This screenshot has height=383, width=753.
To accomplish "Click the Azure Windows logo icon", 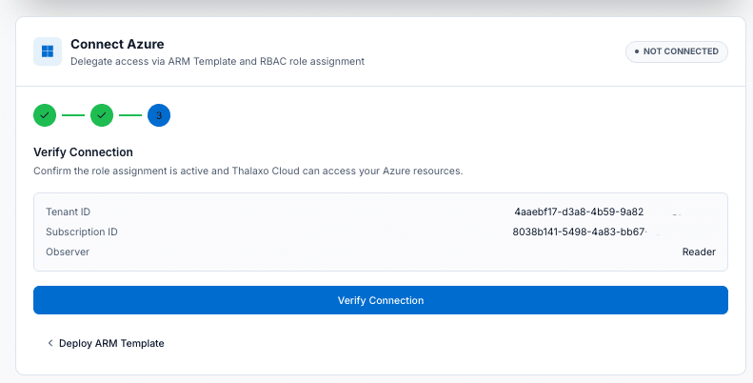I will 48,51.
